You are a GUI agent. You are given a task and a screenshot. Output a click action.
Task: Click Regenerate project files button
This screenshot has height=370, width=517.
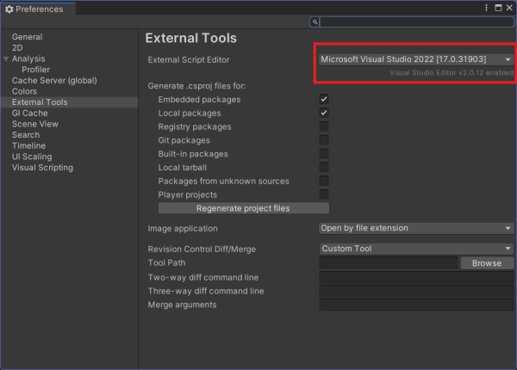[243, 208]
